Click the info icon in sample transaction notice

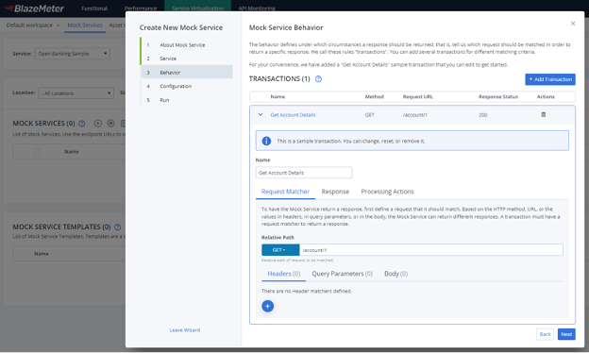pyautogui.click(x=266, y=141)
